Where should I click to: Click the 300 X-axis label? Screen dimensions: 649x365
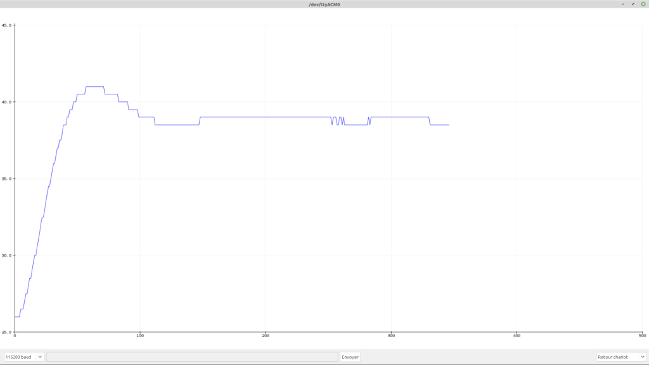[x=391, y=336]
